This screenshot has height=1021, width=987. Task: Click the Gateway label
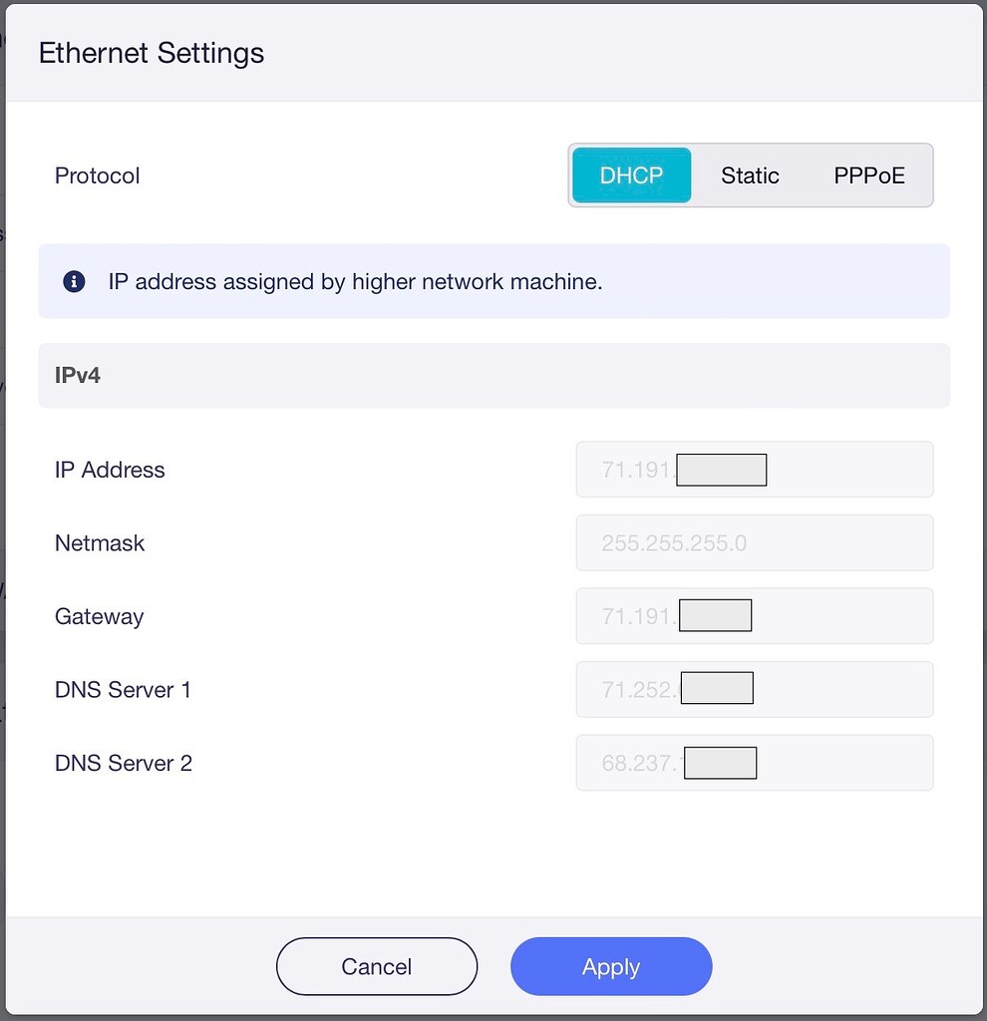click(99, 616)
